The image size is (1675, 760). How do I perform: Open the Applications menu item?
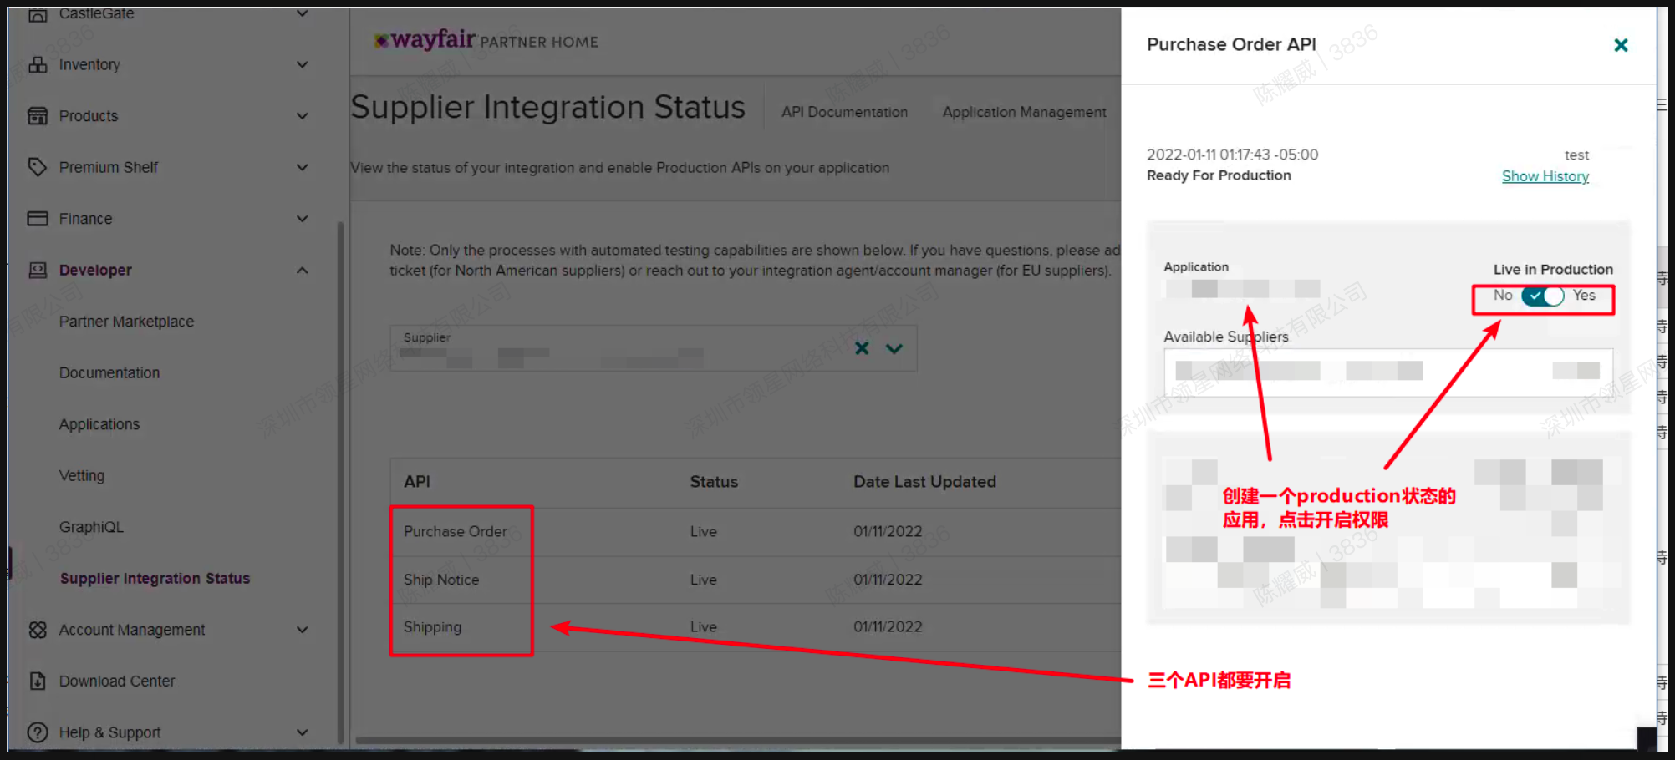click(99, 424)
